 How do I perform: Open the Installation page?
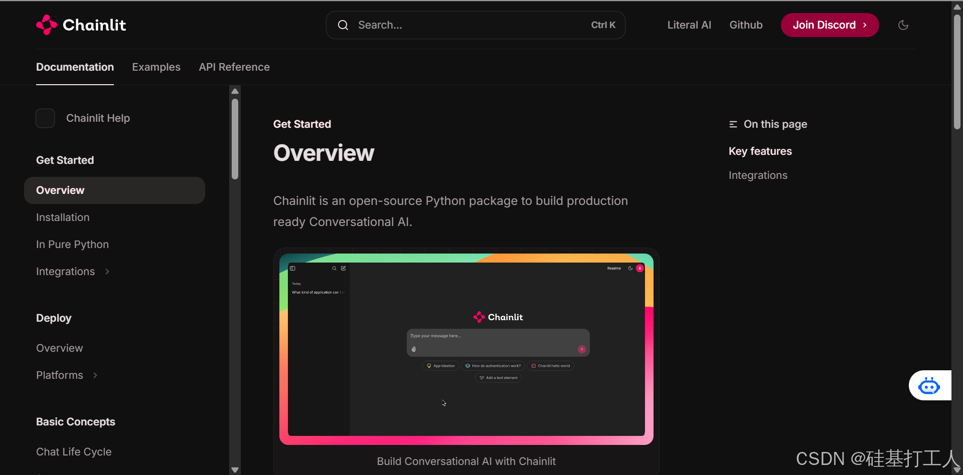tap(63, 217)
